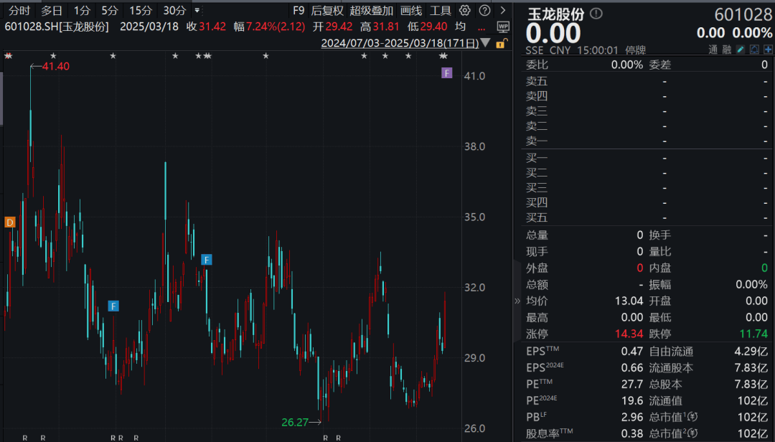Click the 29.0 price axis label
Viewport: 775px width, 442px height.
tap(474, 358)
